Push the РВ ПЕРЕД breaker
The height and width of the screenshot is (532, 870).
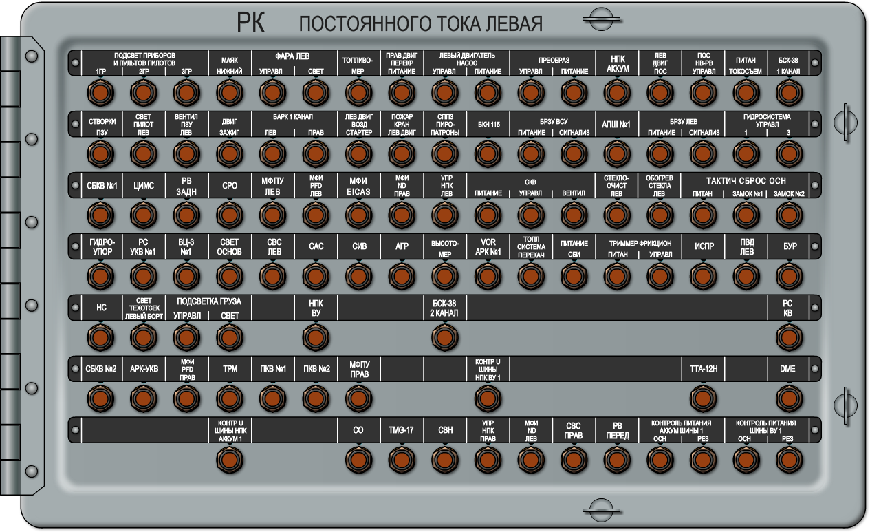pos(616,459)
